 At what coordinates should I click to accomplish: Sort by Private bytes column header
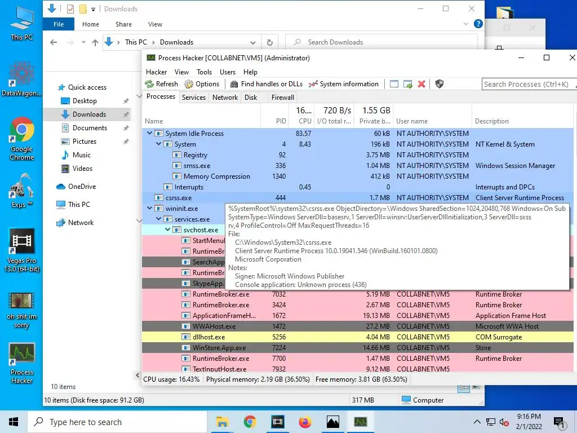coord(374,116)
